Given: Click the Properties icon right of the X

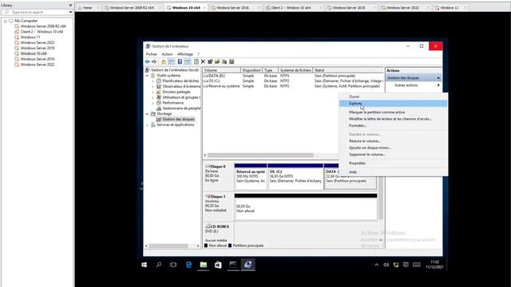Looking at the screenshot, I should point(210,61).
